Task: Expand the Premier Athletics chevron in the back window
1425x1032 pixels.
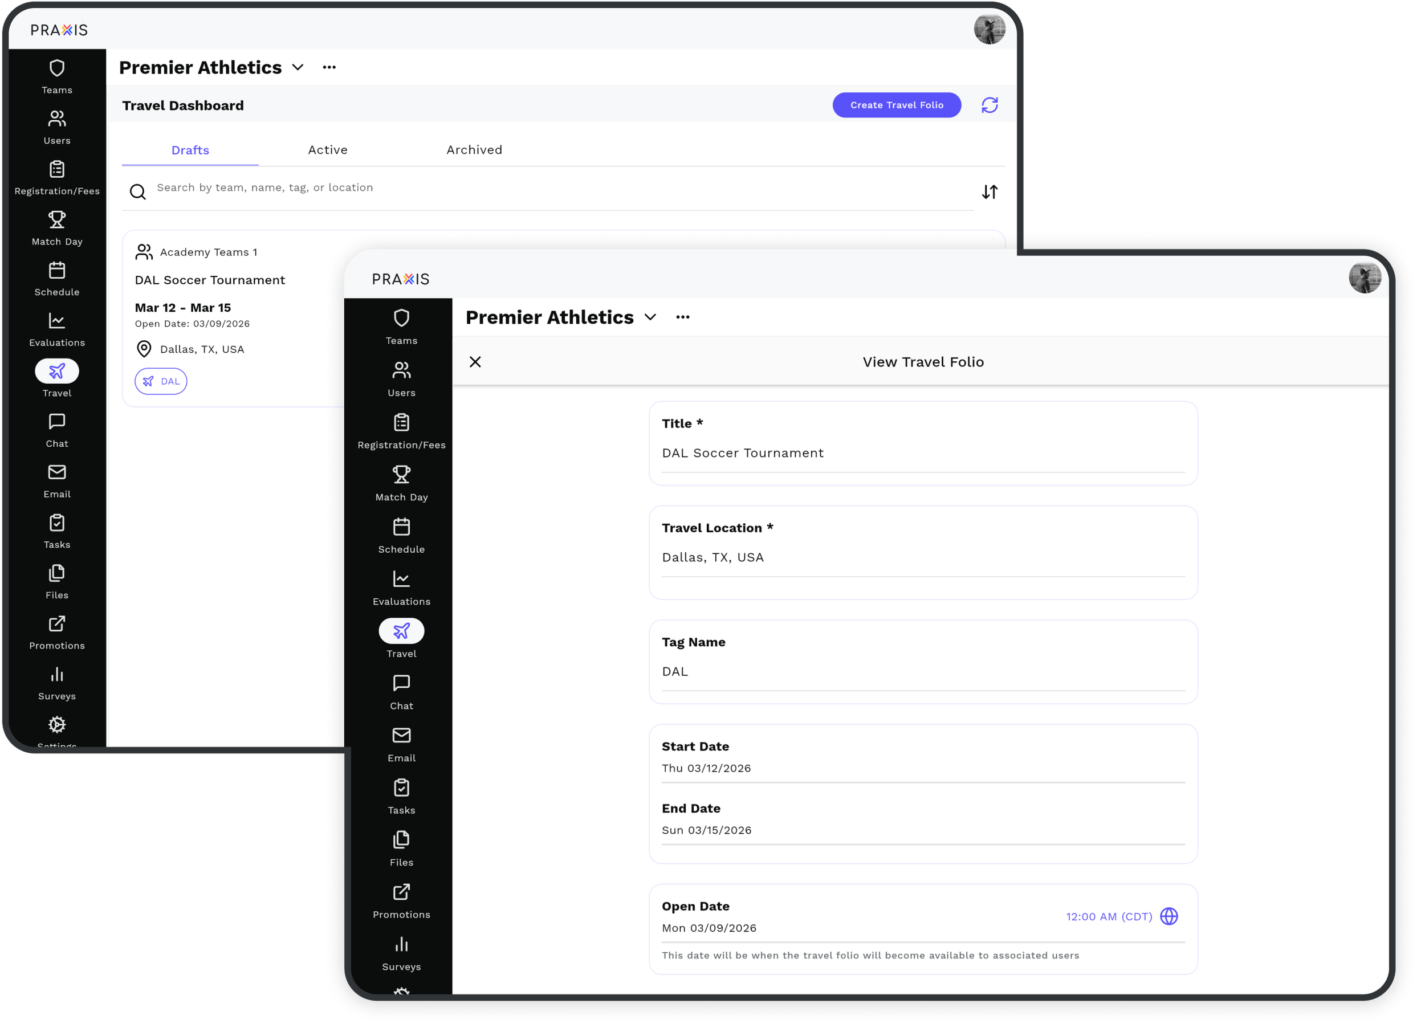Action: (298, 67)
